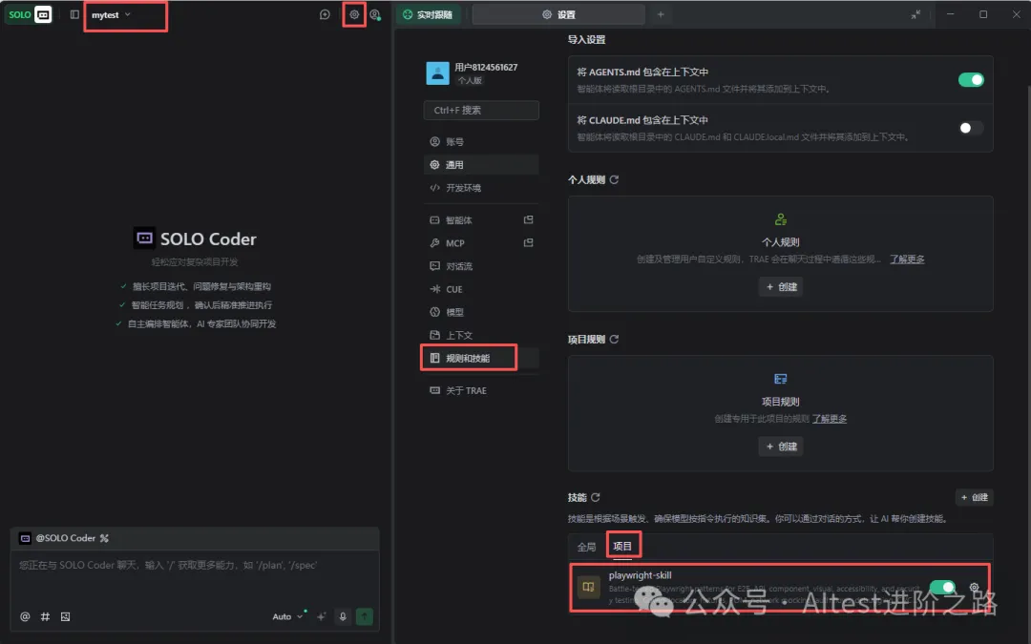The height and width of the screenshot is (644, 1031).
Task: Disable the AGENTS.md include toggle
Action: [971, 80]
